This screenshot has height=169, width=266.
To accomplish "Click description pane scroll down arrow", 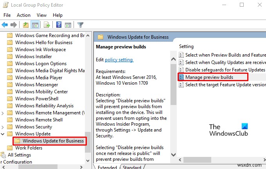I will coord(173,155).
